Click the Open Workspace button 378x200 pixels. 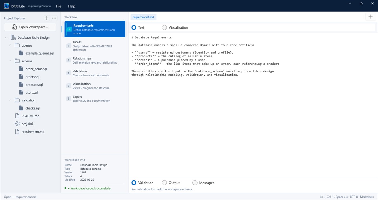[30, 27]
